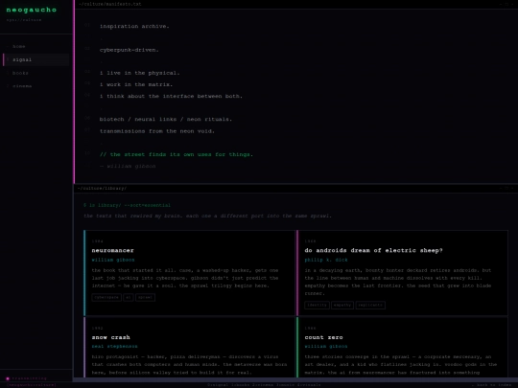Viewport: 518px width, 388px height.
Task: Open the count zero book title
Action: 323,337
